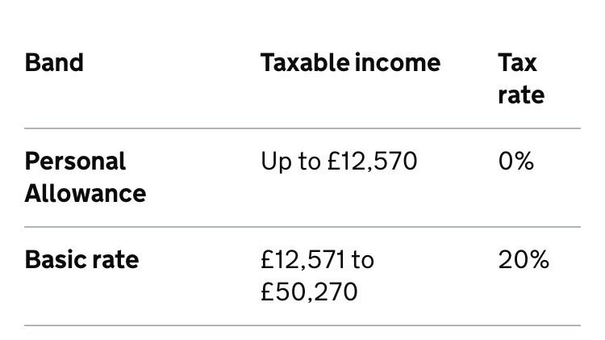
Task: Click the "Up to £12,570" income cell
Action: tap(339, 162)
